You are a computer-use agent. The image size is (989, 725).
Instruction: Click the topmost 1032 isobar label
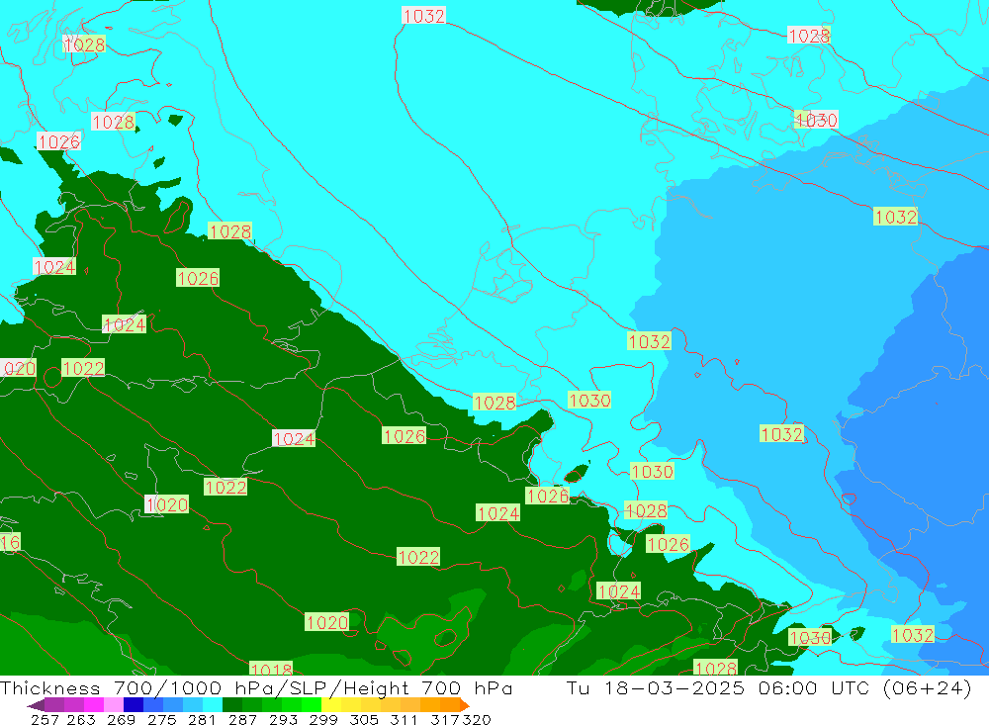tap(424, 16)
